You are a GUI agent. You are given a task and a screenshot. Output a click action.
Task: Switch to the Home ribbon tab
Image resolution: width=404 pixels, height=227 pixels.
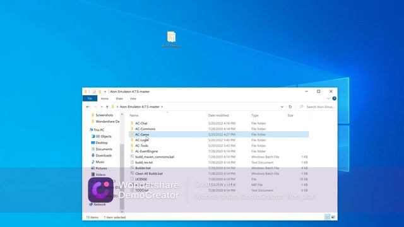[105, 98]
